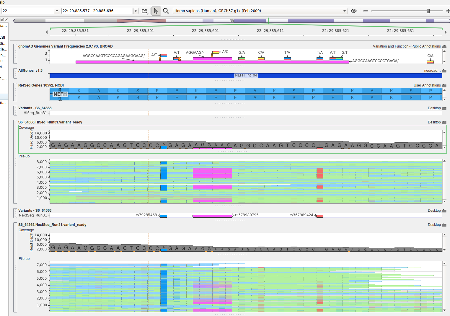Click the gnomAD track drag handle
The width and height of the screenshot is (450, 316).
click(x=15, y=54)
